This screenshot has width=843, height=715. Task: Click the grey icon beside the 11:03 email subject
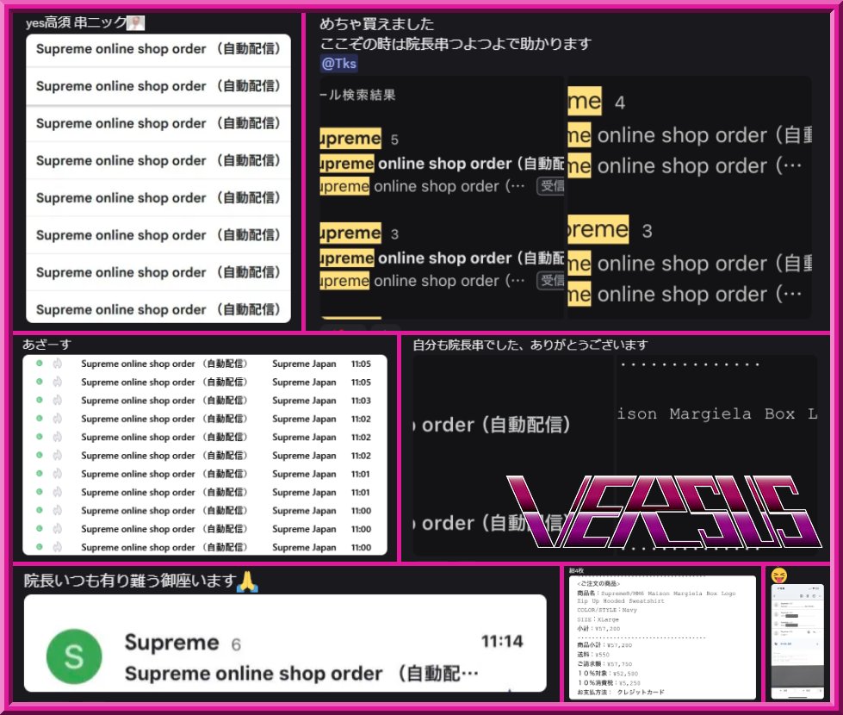(57, 400)
